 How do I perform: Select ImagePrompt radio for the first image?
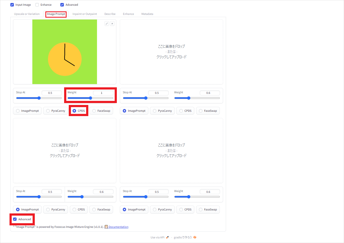click(x=18, y=111)
